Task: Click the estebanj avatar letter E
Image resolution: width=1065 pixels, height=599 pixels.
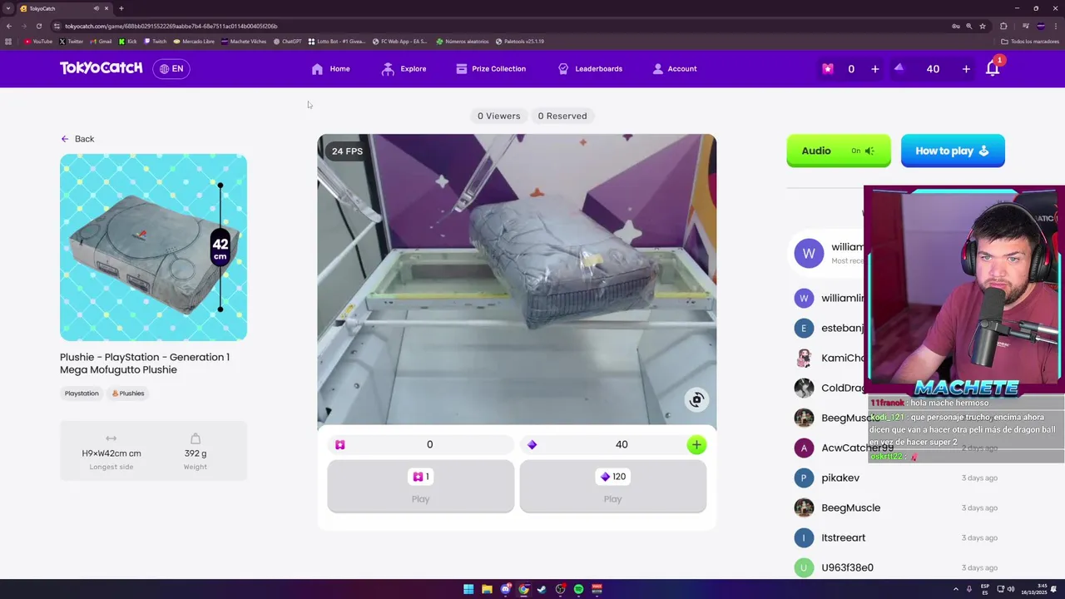Action: [x=804, y=328]
